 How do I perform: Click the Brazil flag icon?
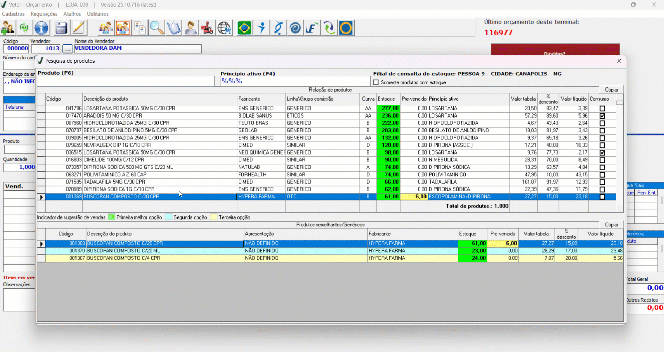(244, 28)
